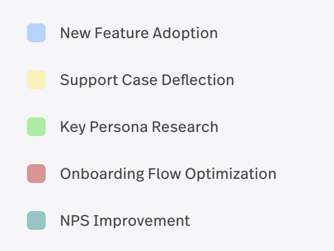Click the New Feature Adoption legend label
Screen dimensions: 334x251
139,33
